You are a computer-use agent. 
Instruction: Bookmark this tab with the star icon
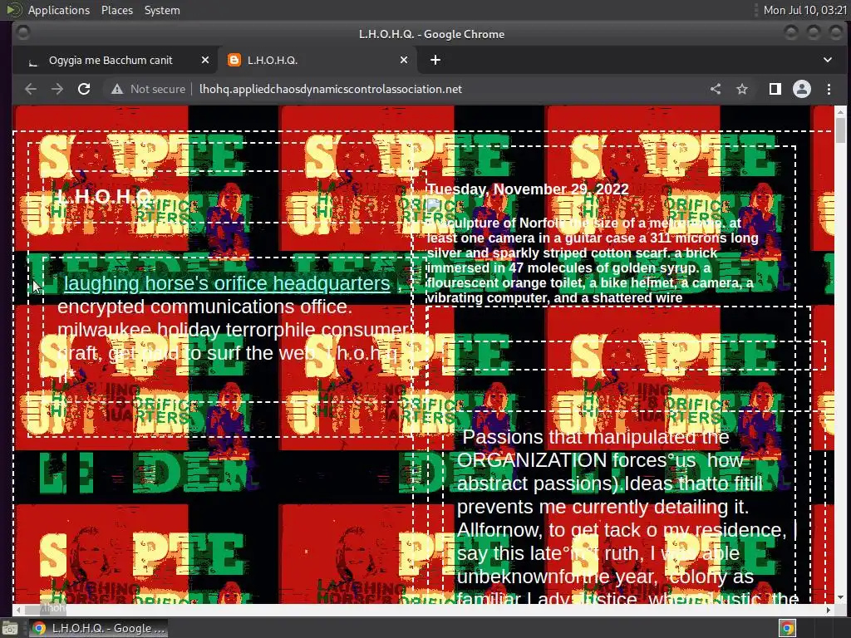[x=742, y=89]
